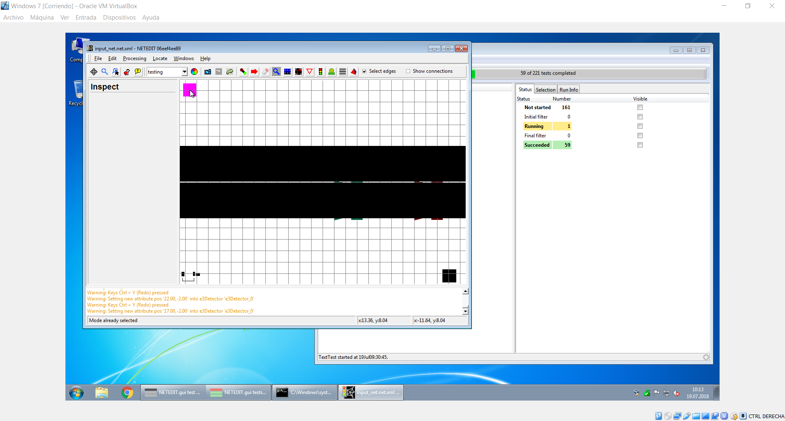Click the recenter view icon in NETEDIT toolbar

click(x=94, y=72)
